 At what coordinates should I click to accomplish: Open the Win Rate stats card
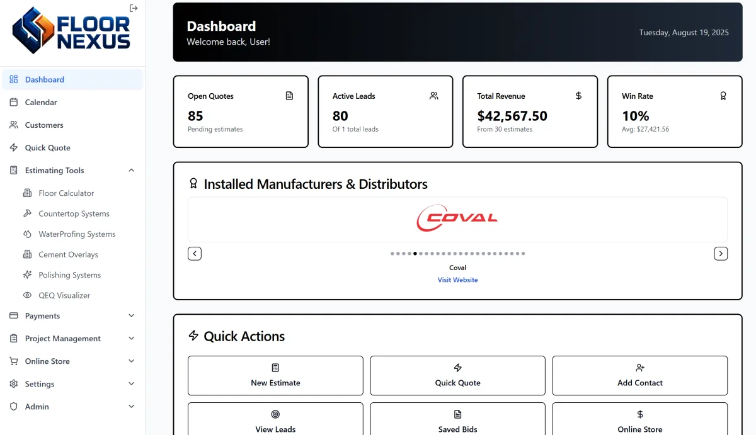(675, 112)
